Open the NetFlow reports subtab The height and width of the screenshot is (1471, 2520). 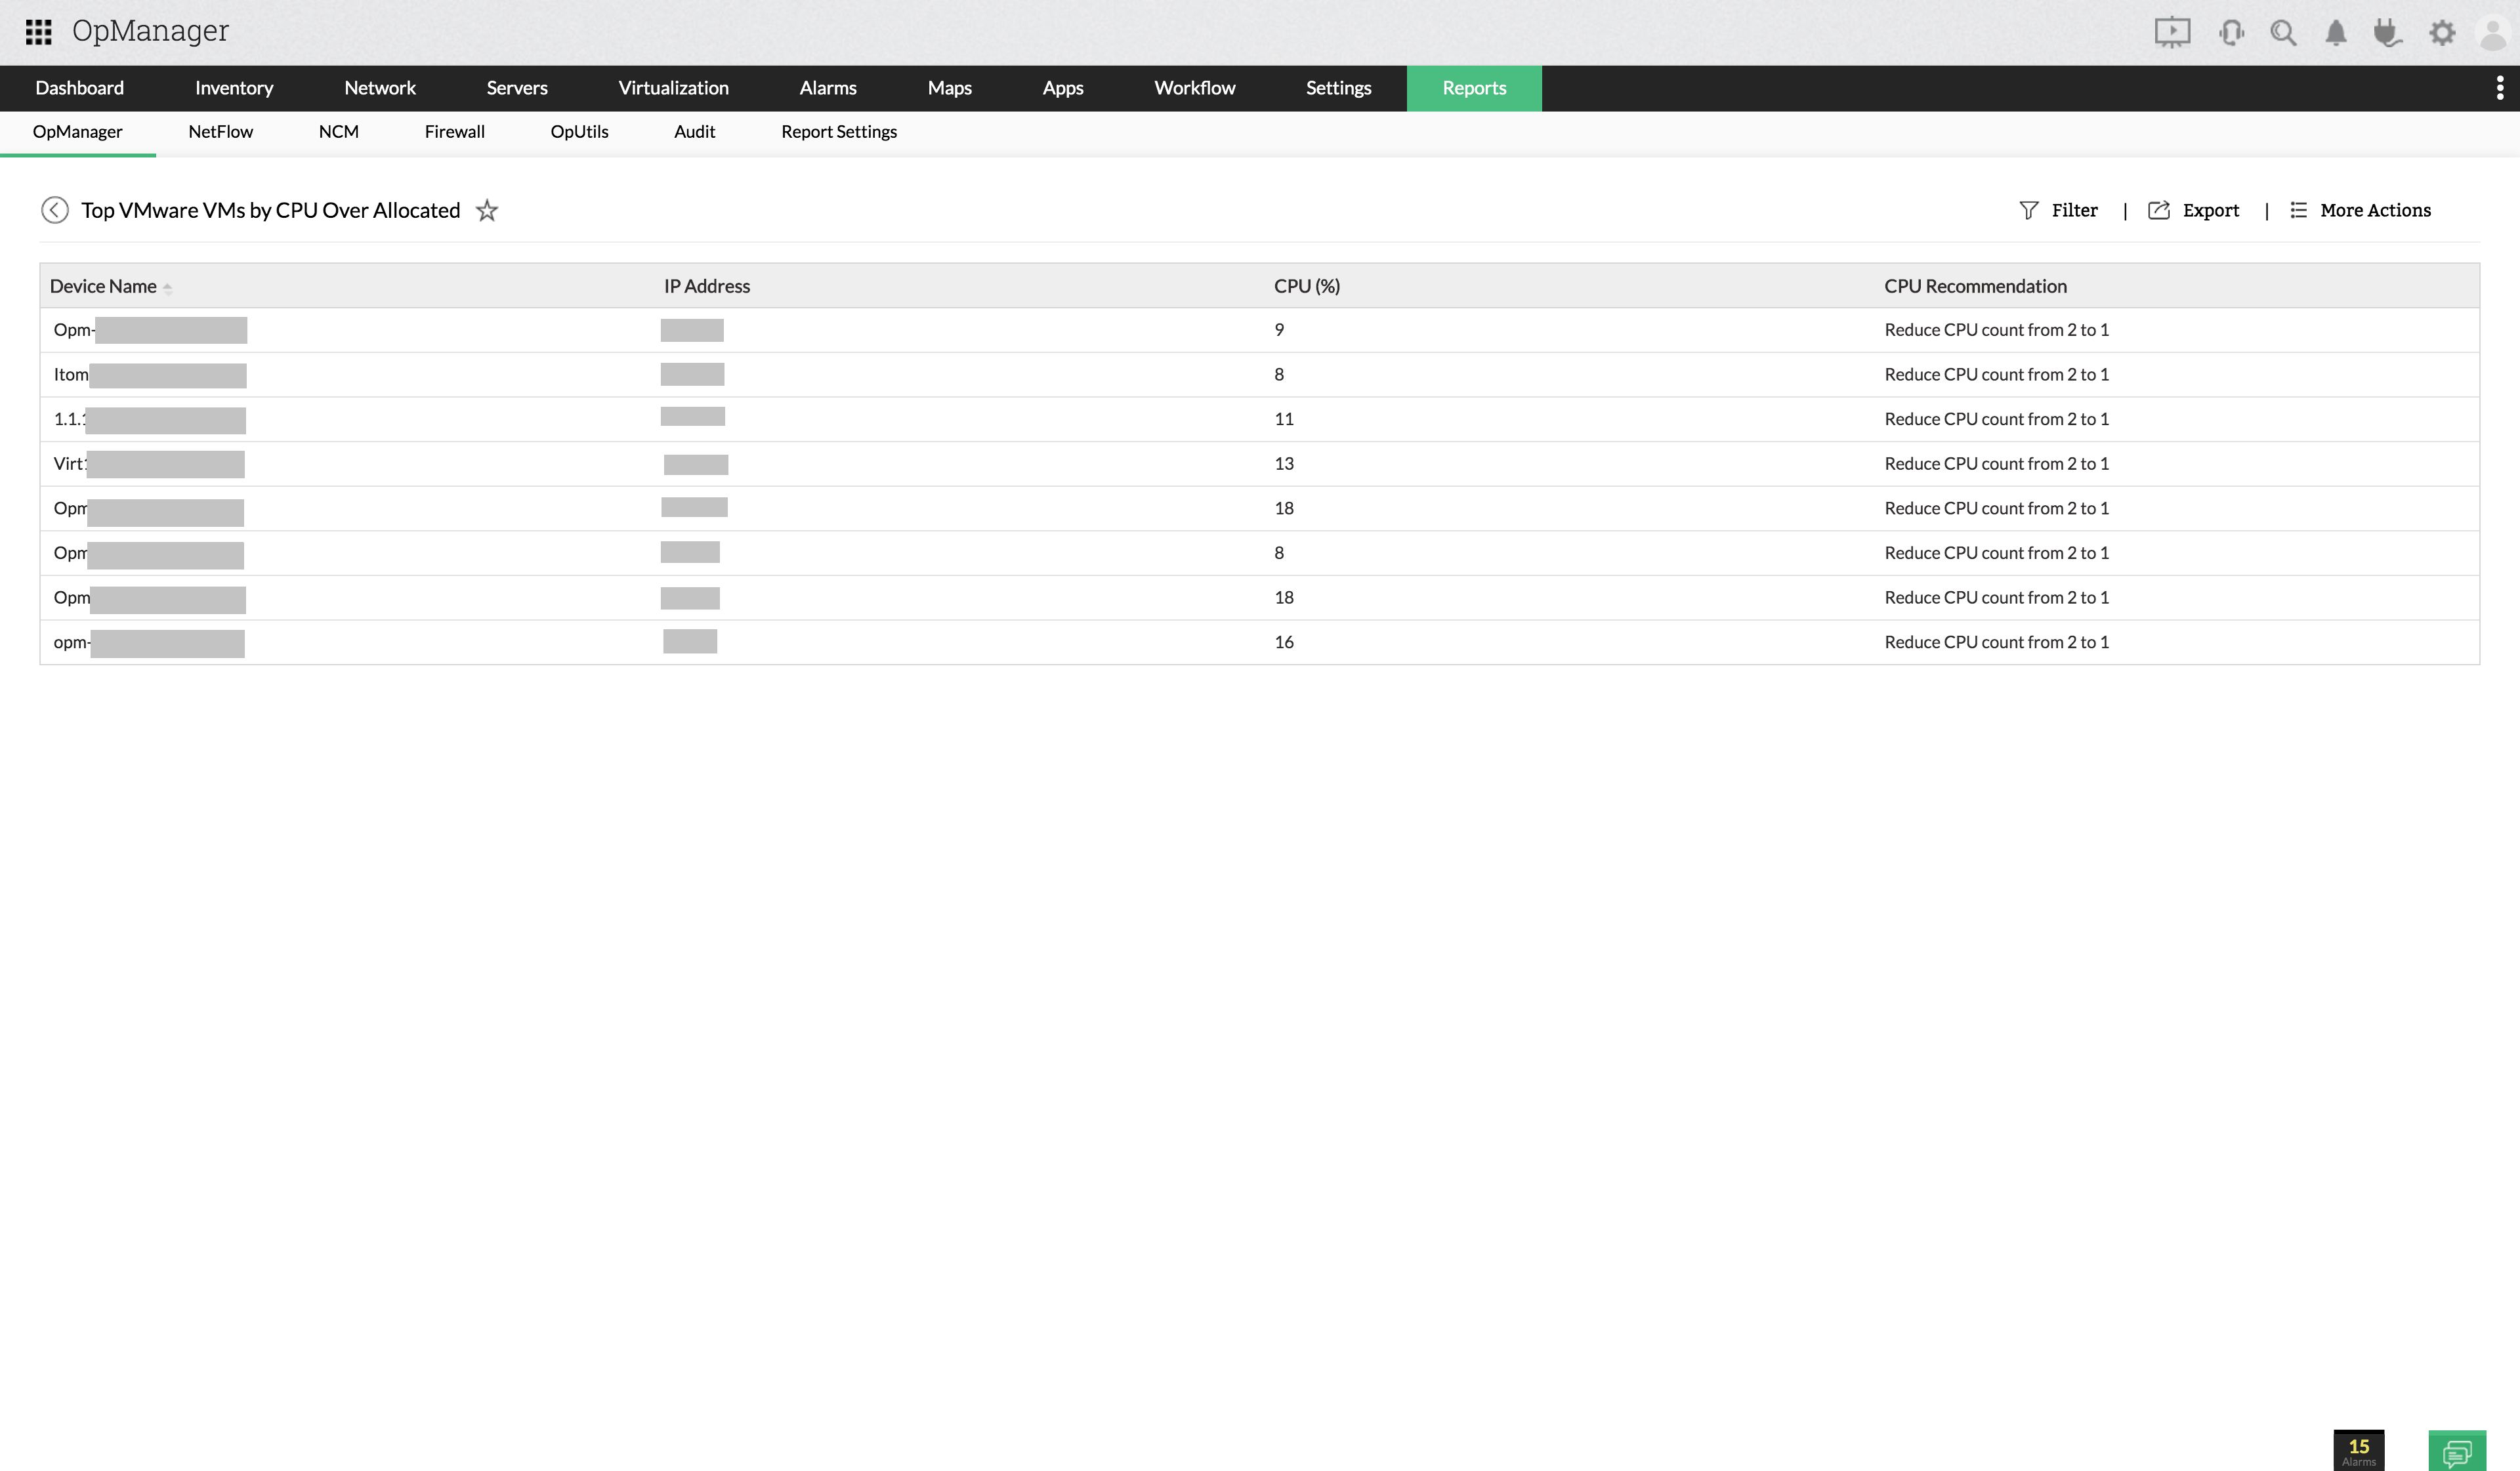point(220,132)
